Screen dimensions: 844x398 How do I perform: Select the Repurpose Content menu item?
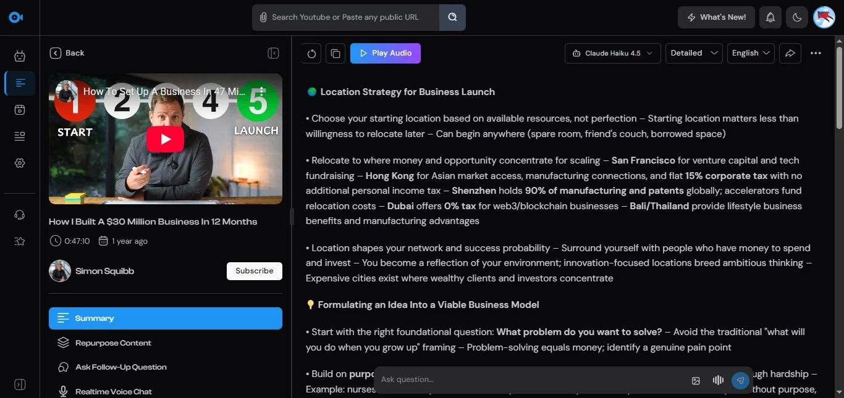tap(113, 343)
